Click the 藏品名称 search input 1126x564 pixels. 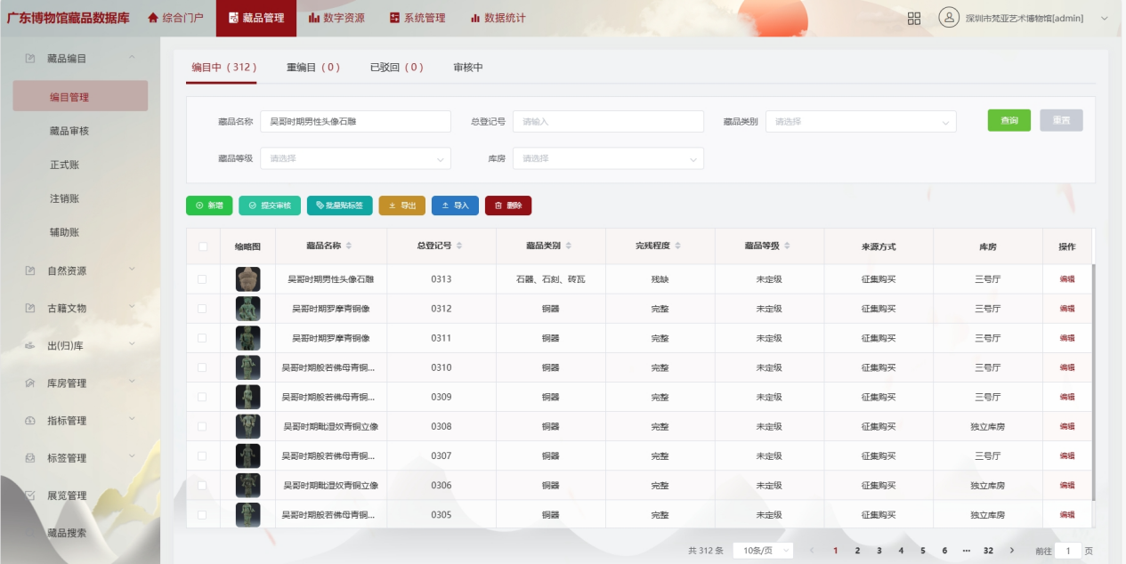355,121
